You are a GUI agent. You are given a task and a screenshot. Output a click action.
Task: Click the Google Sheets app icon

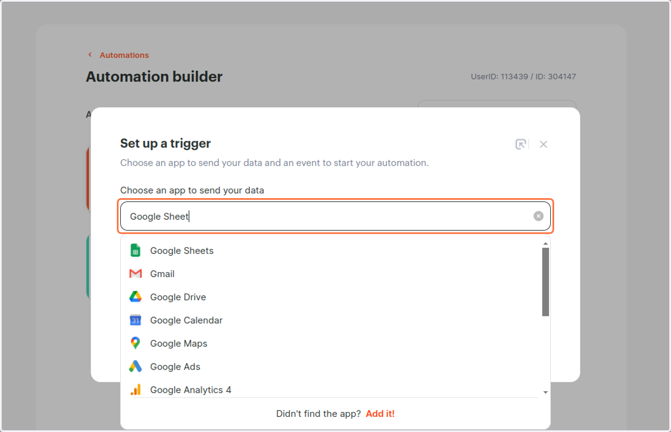click(x=135, y=251)
